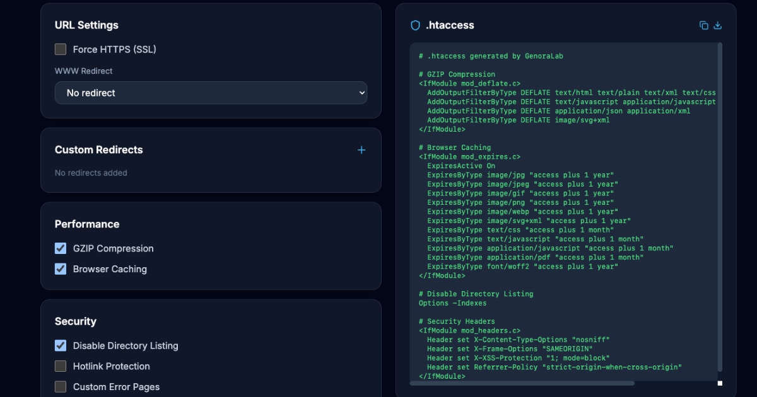This screenshot has width=757, height=397.
Task: Click the horizontal scrollbar under the code
Action: [522, 383]
